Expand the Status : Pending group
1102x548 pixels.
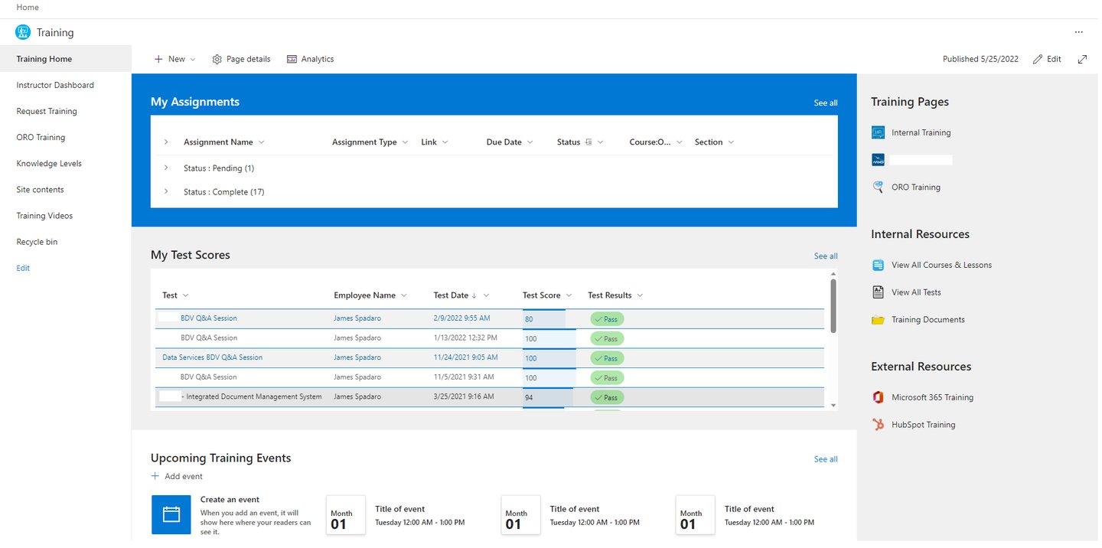(x=166, y=168)
